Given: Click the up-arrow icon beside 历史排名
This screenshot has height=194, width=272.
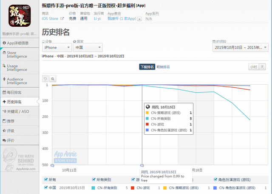Looking at the screenshot, I should [x=4, y=102].
